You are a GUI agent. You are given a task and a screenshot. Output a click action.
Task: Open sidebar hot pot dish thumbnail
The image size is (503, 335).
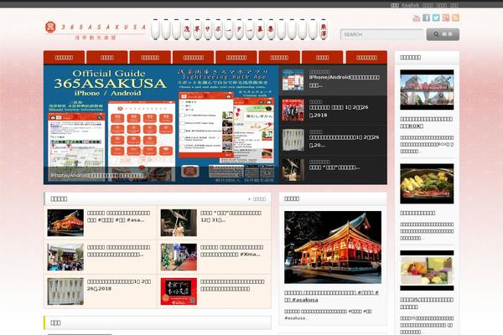pos(427,183)
